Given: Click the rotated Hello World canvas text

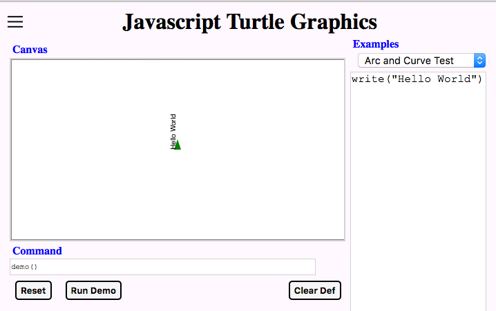Looking at the screenshot, I should (x=173, y=130).
